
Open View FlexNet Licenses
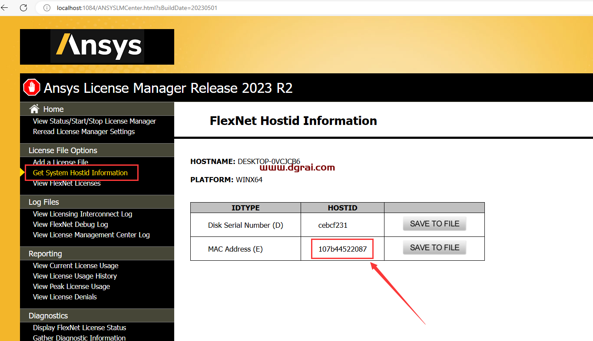pyautogui.click(x=66, y=184)
